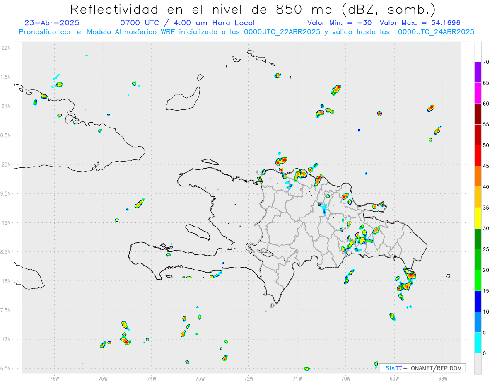
Task: Click the '76W' longitude label
Action: [x=54, y=378]
